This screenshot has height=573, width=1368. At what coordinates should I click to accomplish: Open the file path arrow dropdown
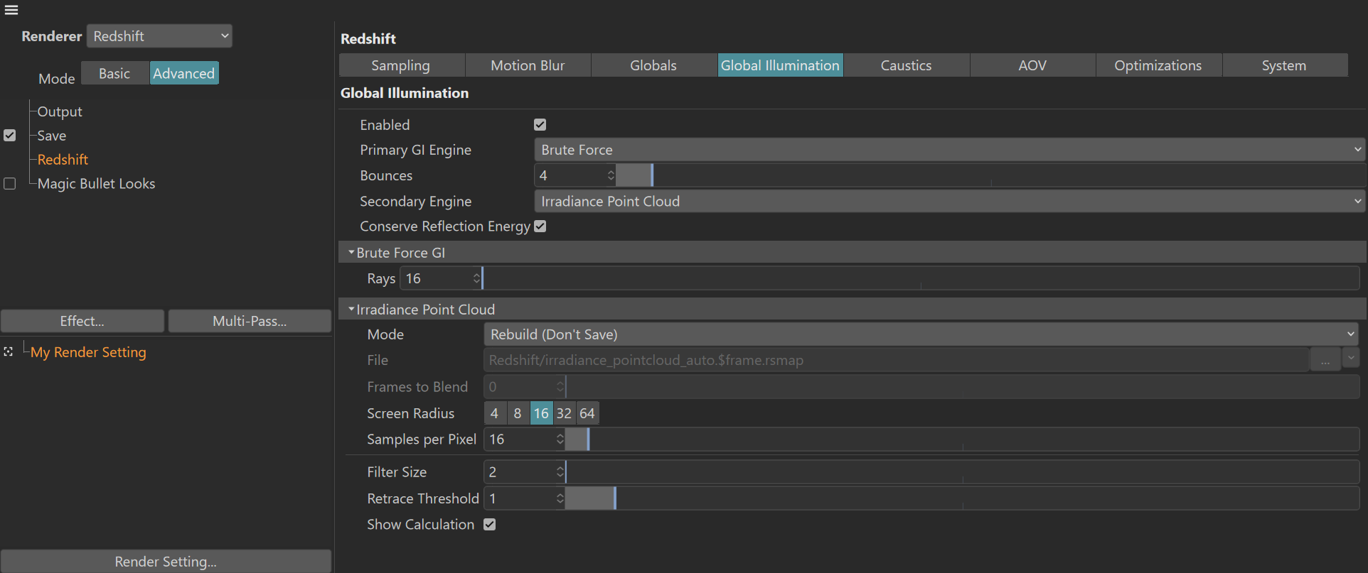pyautogui.click(x=1351, y=359)
